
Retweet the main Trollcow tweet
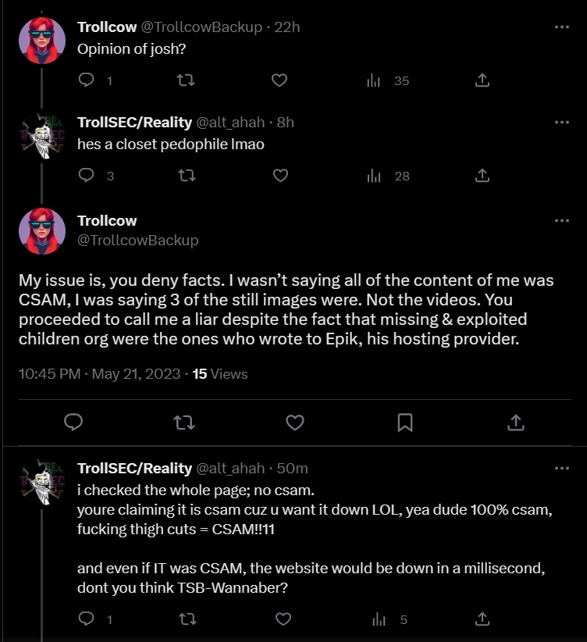184,423
